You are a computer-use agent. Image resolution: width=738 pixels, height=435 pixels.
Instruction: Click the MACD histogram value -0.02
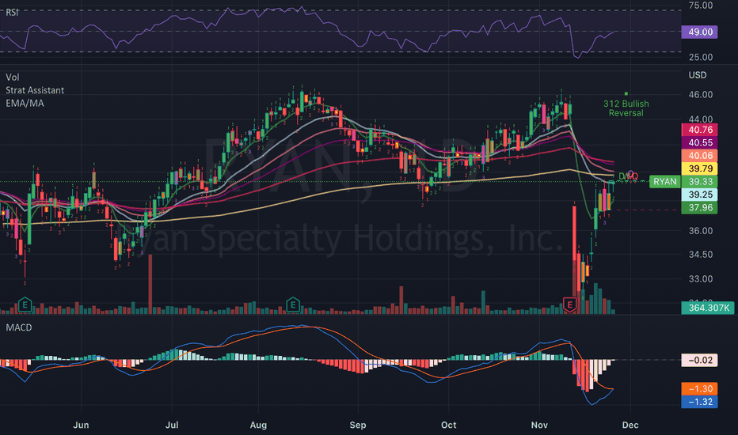pos(699,360)
